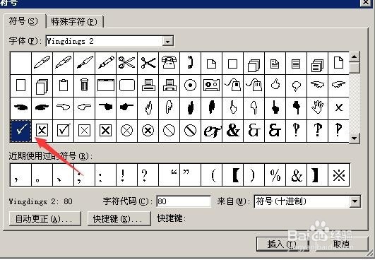Select the open hand symbol
Image resolution: width=375 pixels, height=260 pixels.
317,107
